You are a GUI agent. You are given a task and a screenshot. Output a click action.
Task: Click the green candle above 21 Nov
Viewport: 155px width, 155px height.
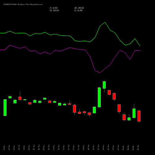tap(94, 110)
